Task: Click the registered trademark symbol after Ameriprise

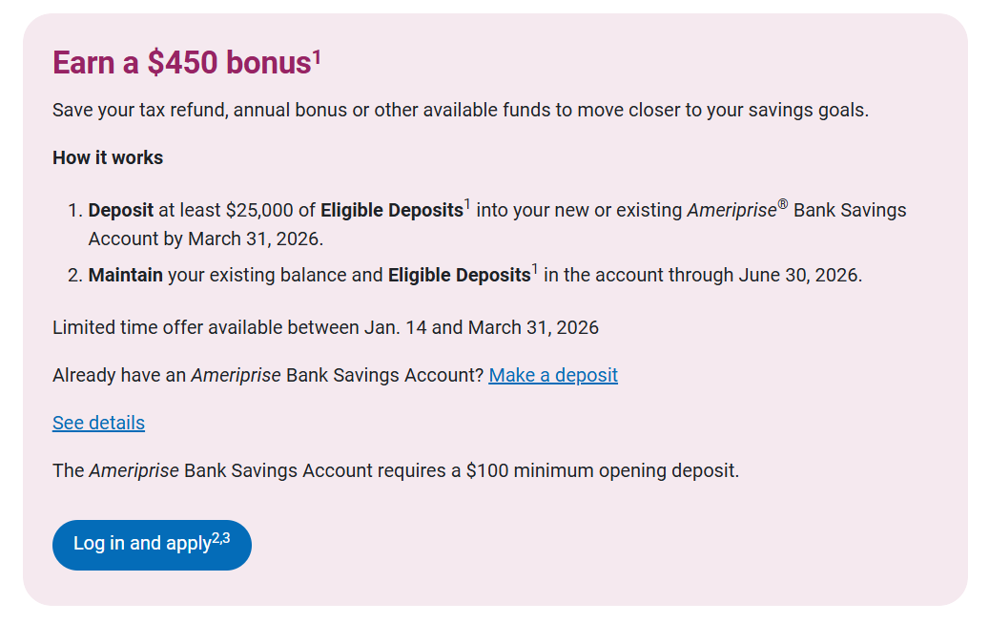Action: (783, 205)
